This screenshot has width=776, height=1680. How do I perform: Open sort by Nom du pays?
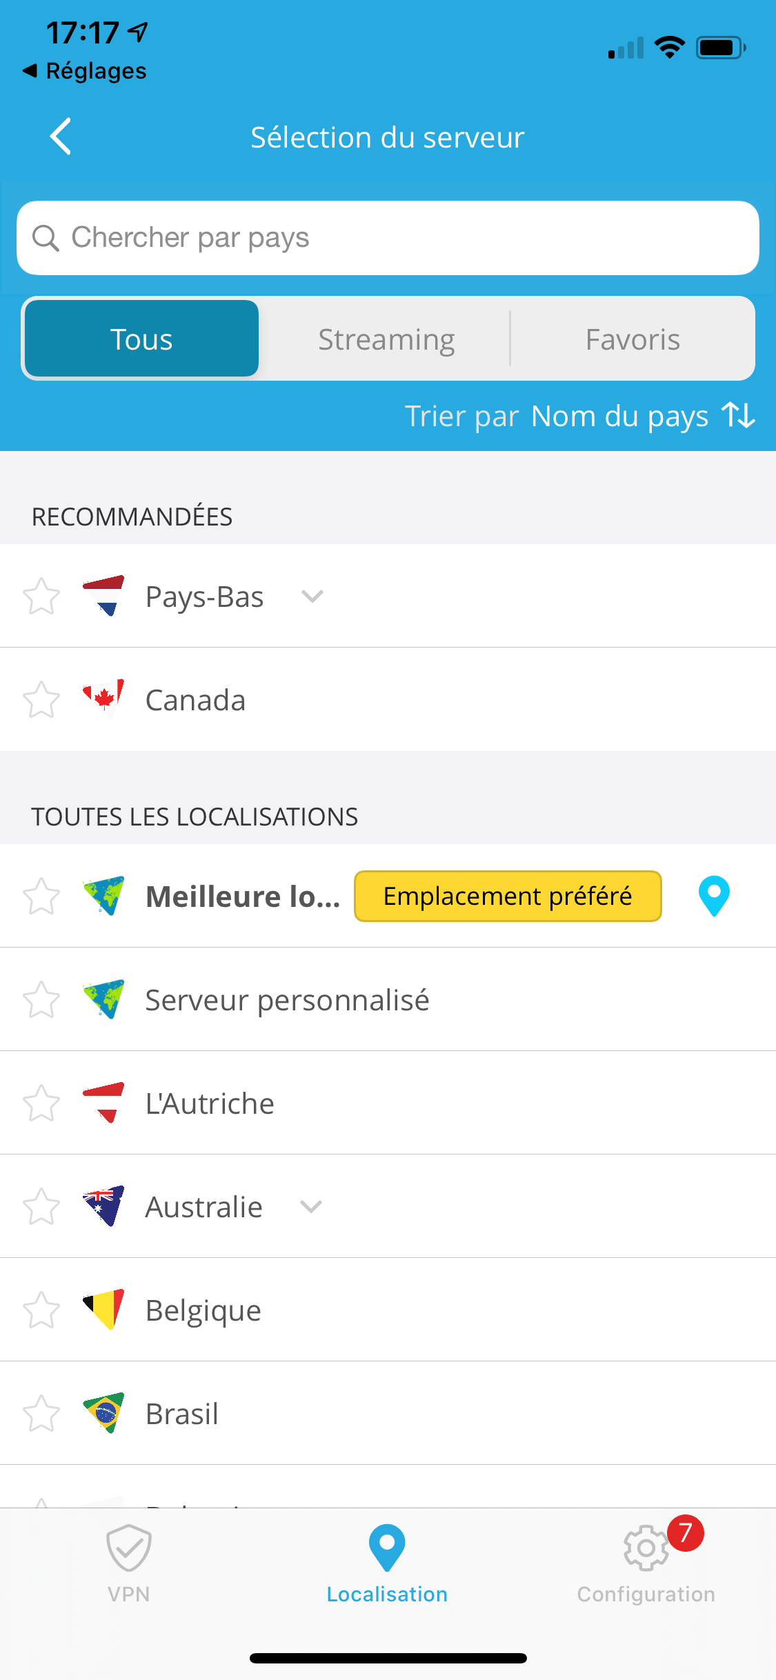619,416
